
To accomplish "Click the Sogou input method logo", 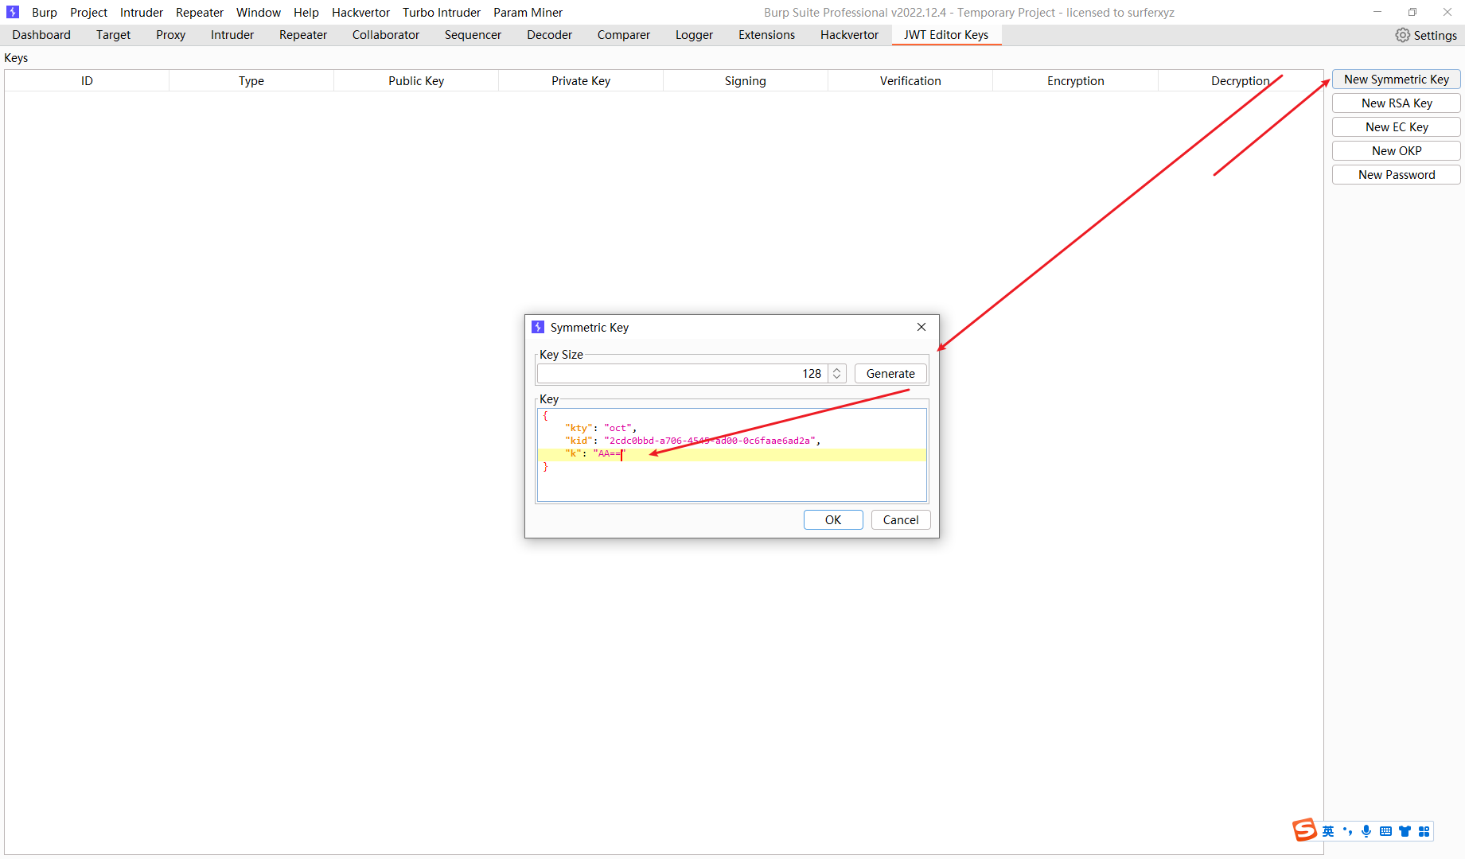I will click(1305, 830).
